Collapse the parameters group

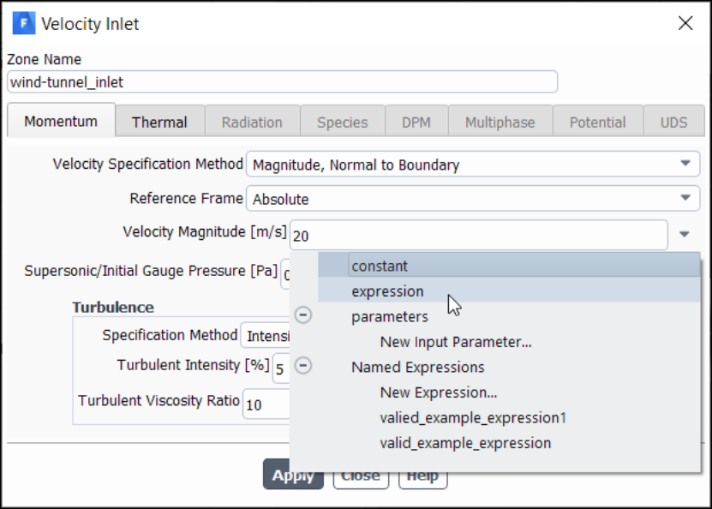point(304,315)
